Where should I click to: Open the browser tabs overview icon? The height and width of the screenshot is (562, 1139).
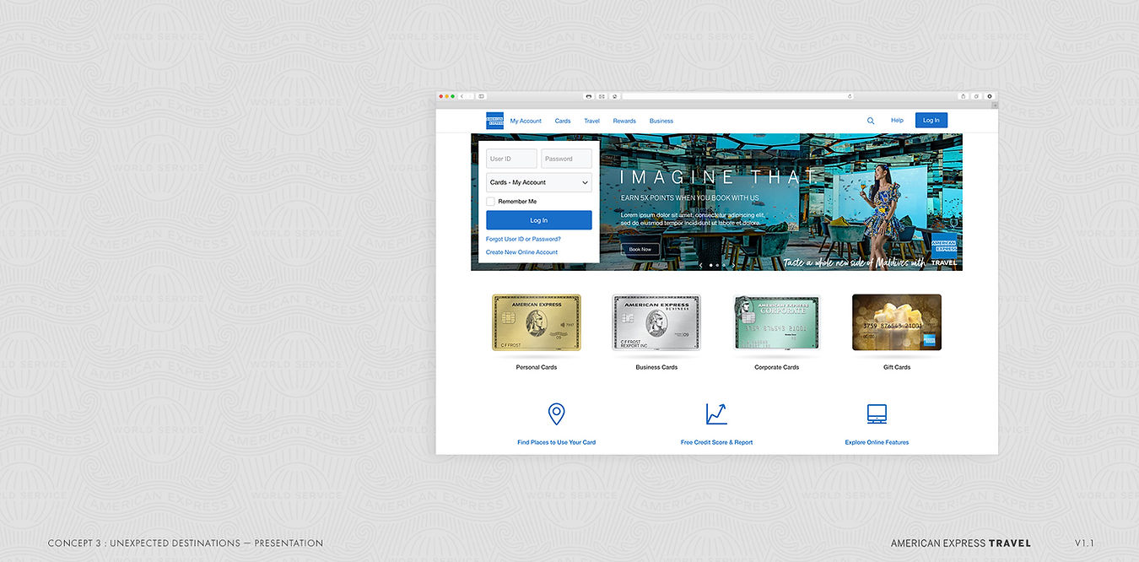tap(976, 96)
